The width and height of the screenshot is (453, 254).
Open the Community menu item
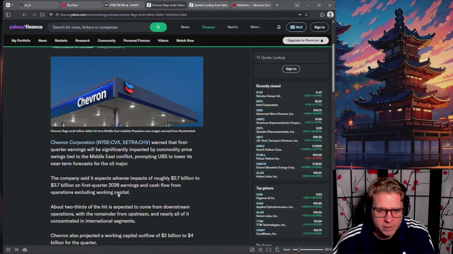107,41
